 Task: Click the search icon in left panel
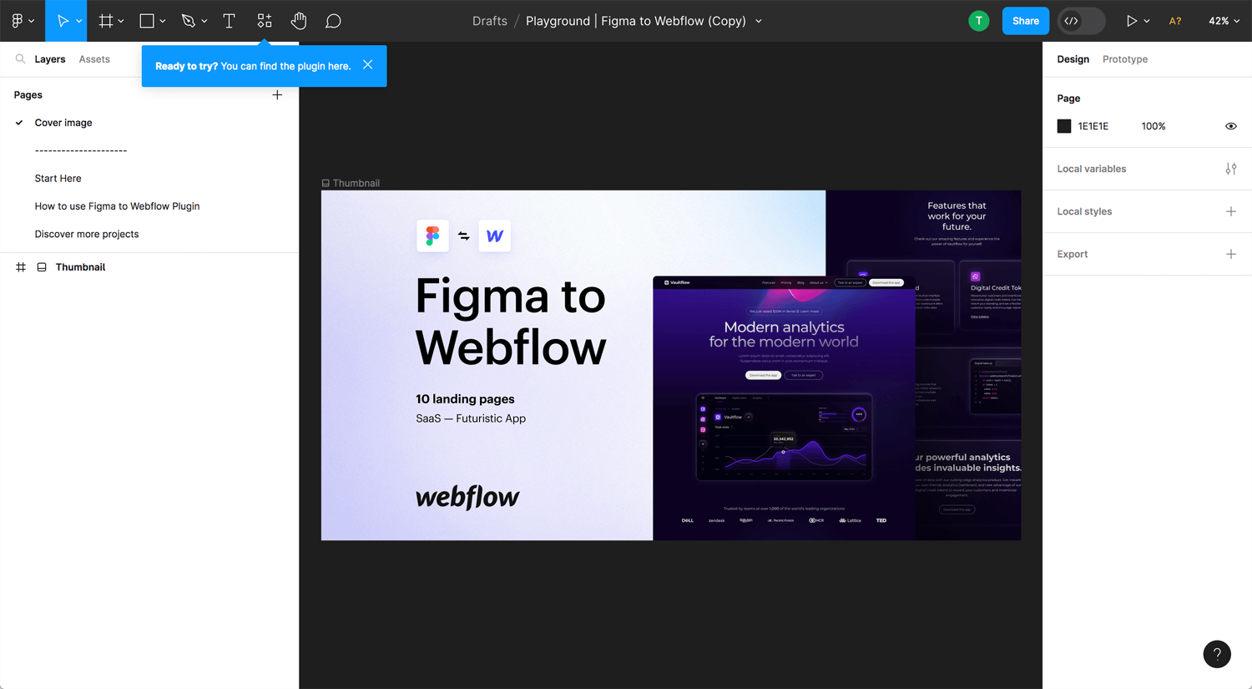20,59
